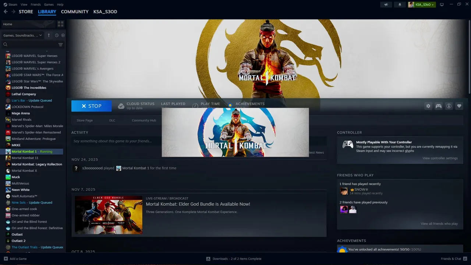Open the Help menu
Viewport: 471px width, 265px height.
pyautogui.click(x=60, y=4)
